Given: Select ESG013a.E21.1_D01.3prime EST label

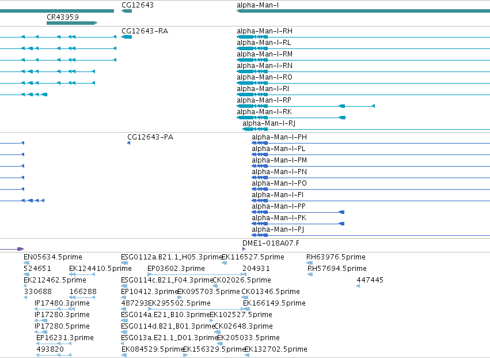Looking at the screenshot, I should tap(169, 338).
